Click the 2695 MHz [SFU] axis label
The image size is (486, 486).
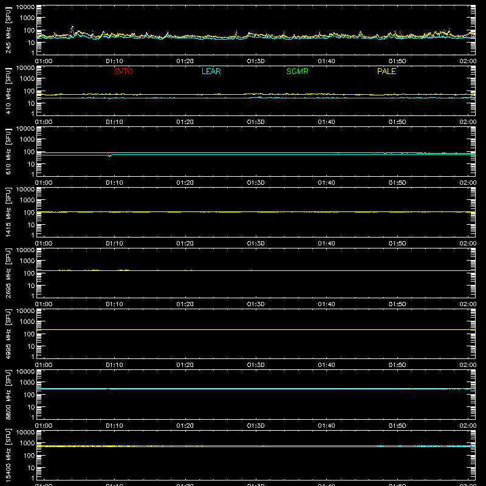point(9,273)
